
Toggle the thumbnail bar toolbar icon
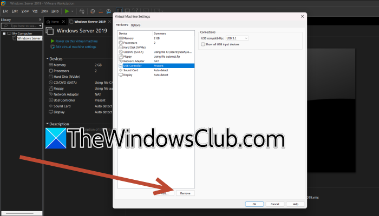[127, 11]
